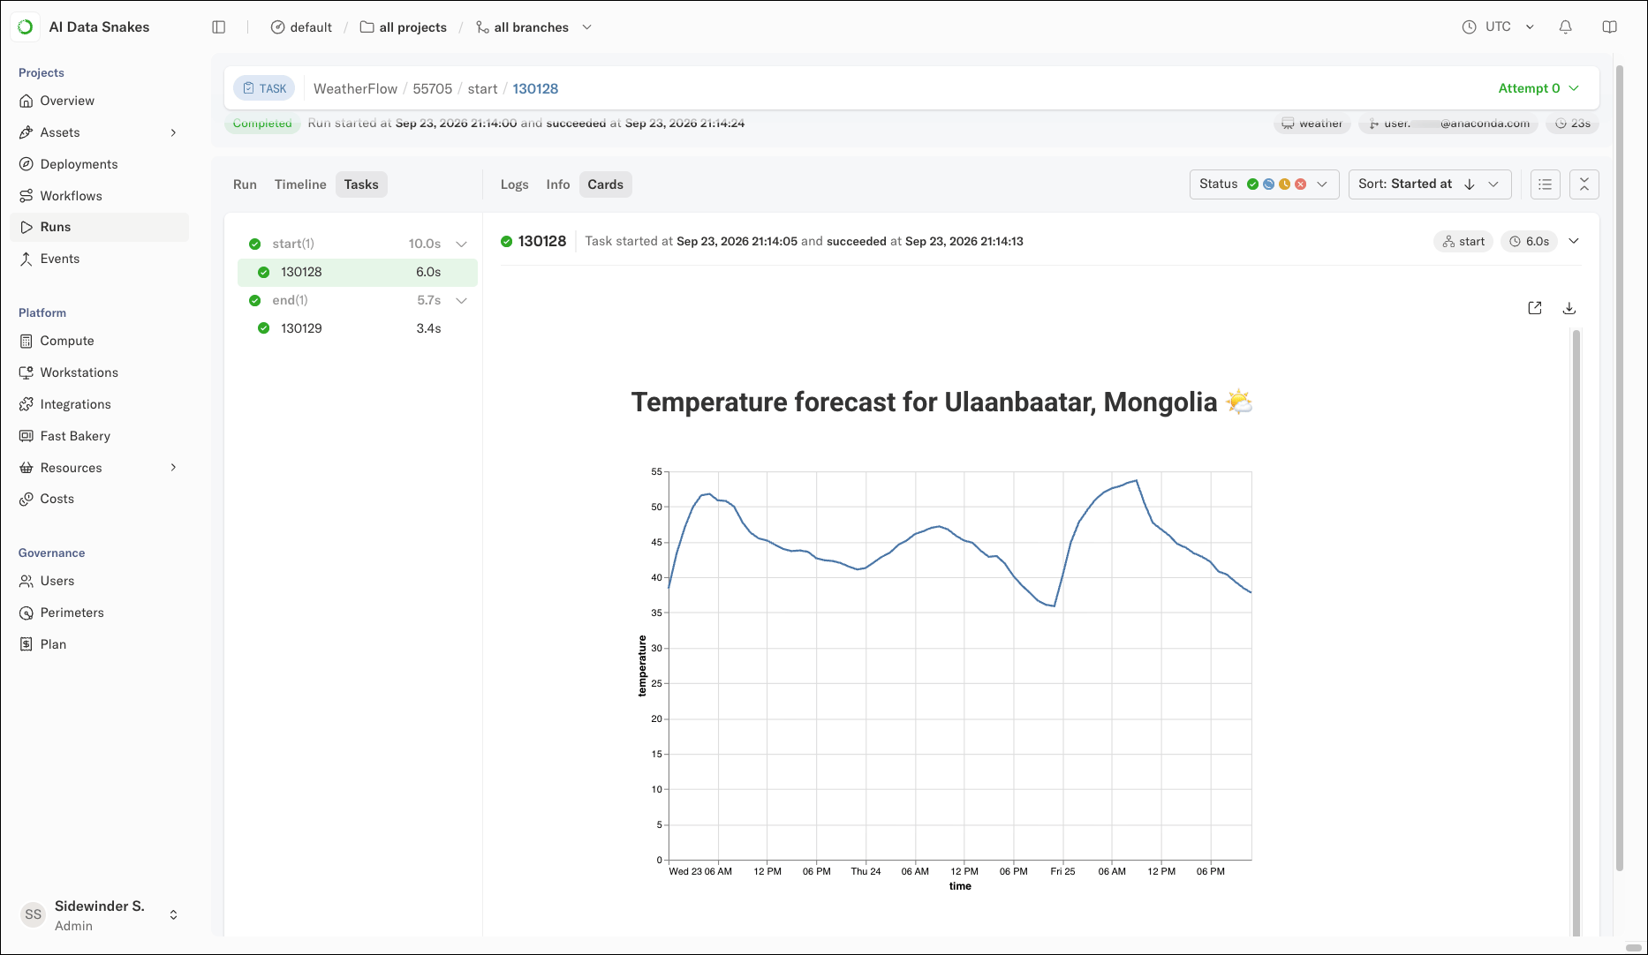
Task: Expand the Assets menu
Action: click(x=173, y=132)
